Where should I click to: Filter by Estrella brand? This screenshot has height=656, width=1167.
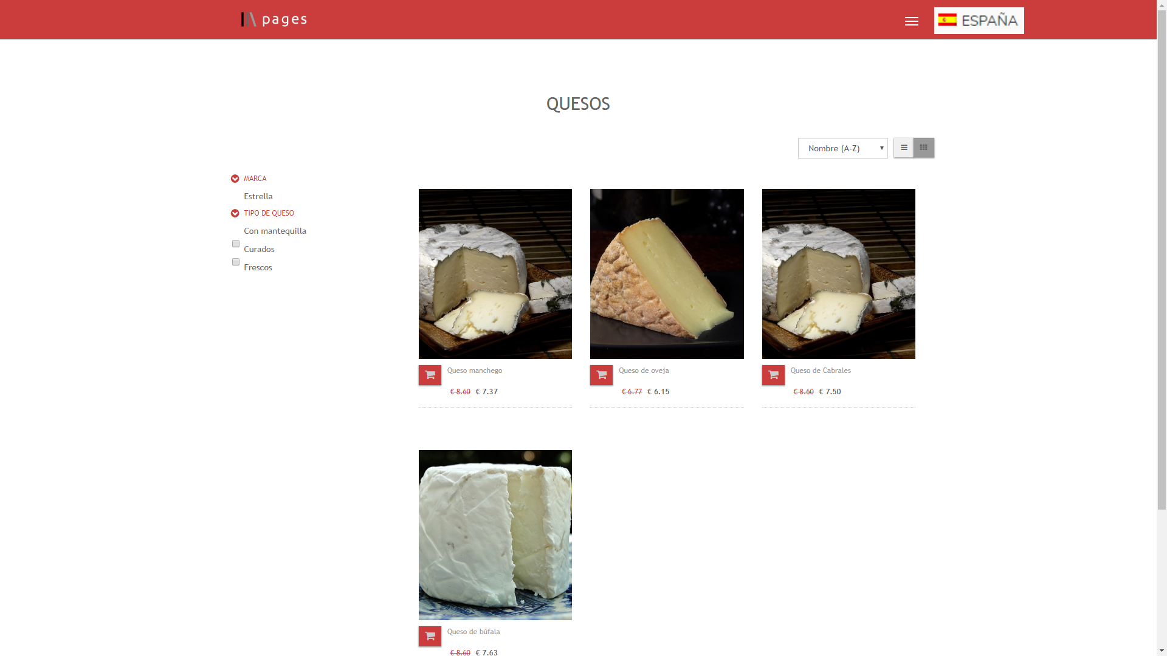(258, 196)
